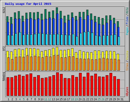Click the Sites legend label
This screenshot has width=130, height=102.
click(x=127, y=67)
